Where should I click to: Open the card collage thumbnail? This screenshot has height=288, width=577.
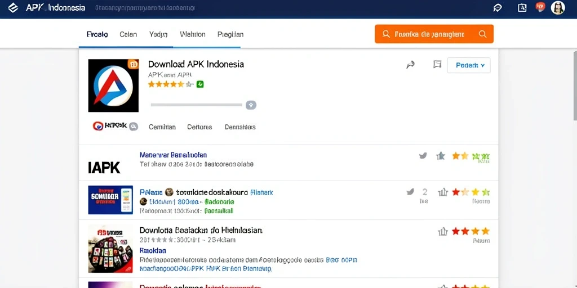110,249
